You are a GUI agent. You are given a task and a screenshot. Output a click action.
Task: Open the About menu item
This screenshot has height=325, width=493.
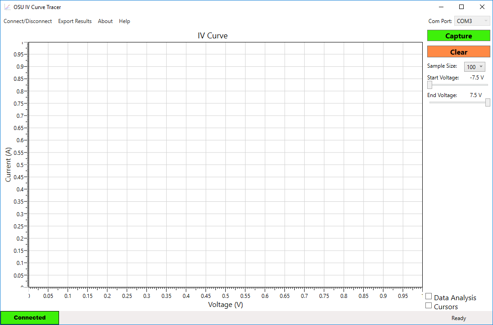(105, 21)
